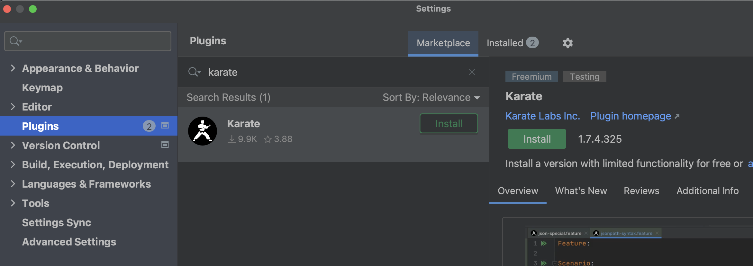Open the plugins gear settings menu
This screenshot has height=266, width=753.
coord(567,43)
